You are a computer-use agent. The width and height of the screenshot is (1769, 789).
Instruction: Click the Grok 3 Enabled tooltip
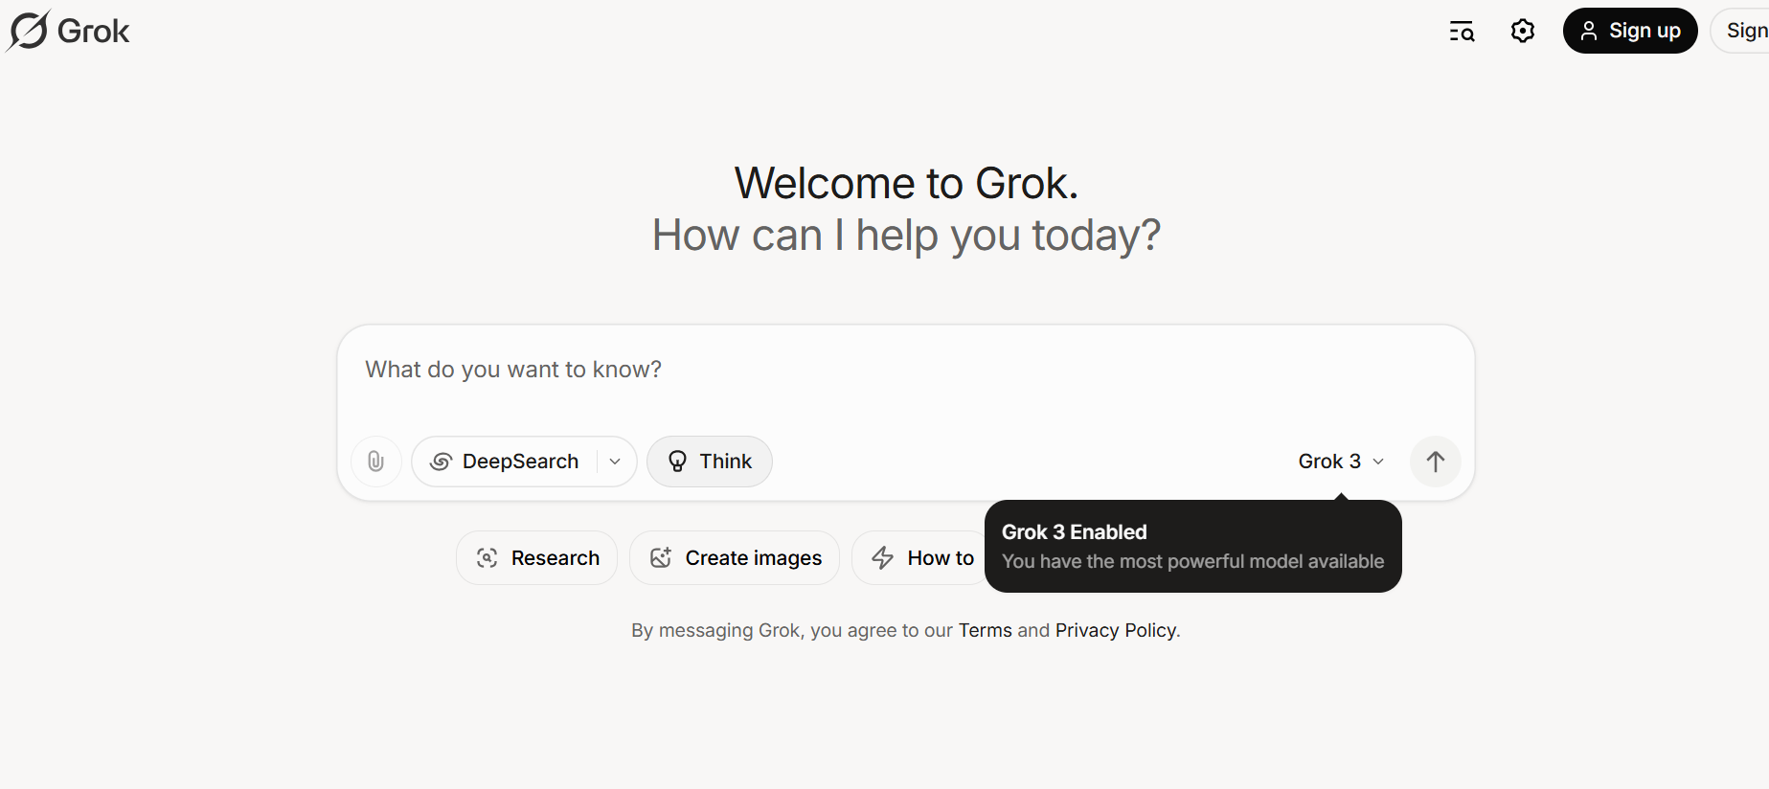[x=1192, y=547]
